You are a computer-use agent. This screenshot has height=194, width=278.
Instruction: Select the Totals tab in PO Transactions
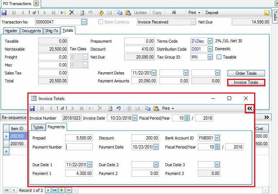tap(68, 31)
